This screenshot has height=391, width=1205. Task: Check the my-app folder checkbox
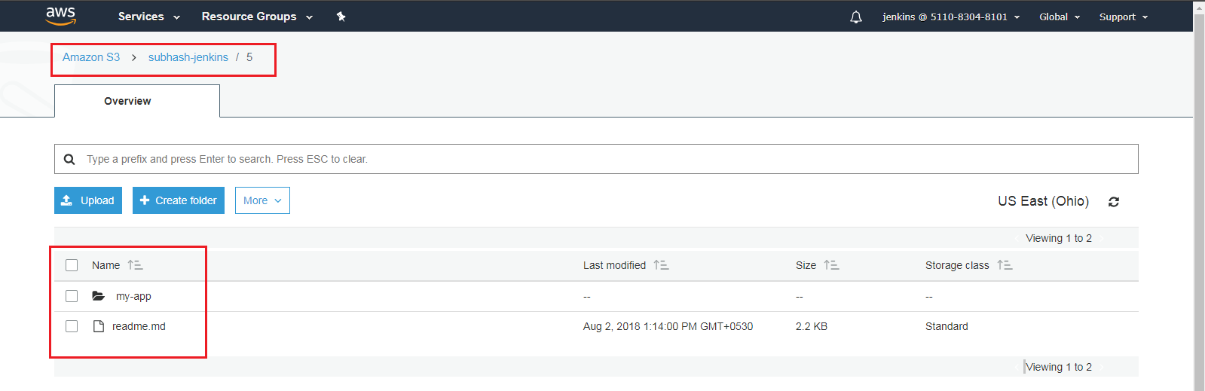point(72,296)
